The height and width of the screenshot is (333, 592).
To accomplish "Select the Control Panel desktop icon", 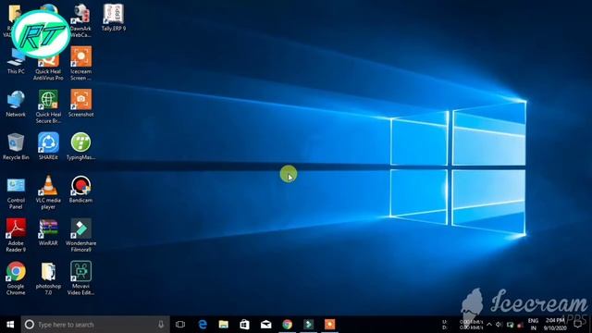I will [x=16, y=193].
